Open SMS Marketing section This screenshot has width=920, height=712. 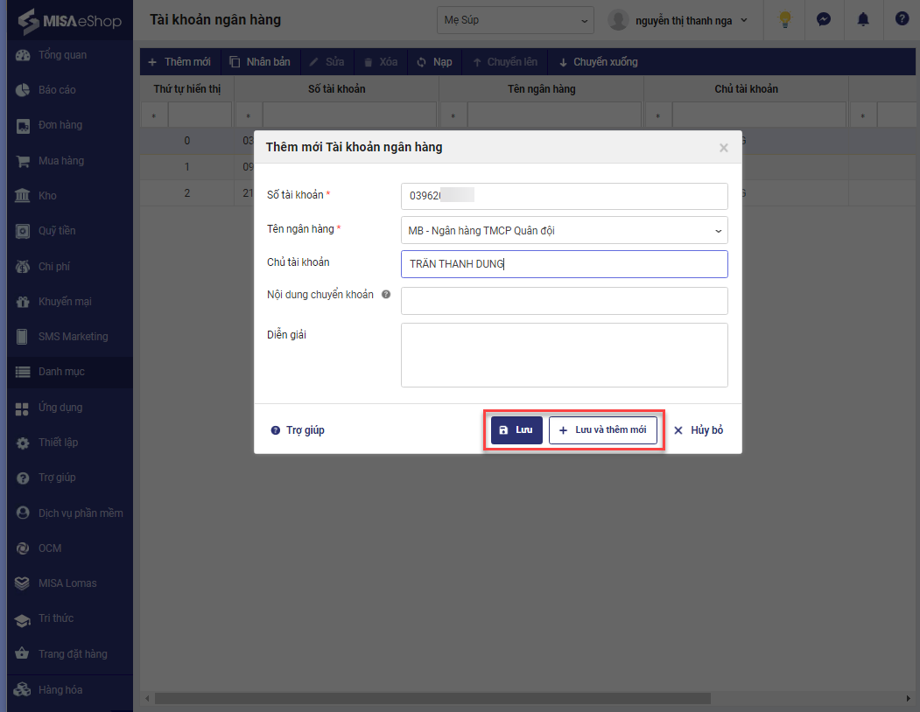tap(70, 337)
